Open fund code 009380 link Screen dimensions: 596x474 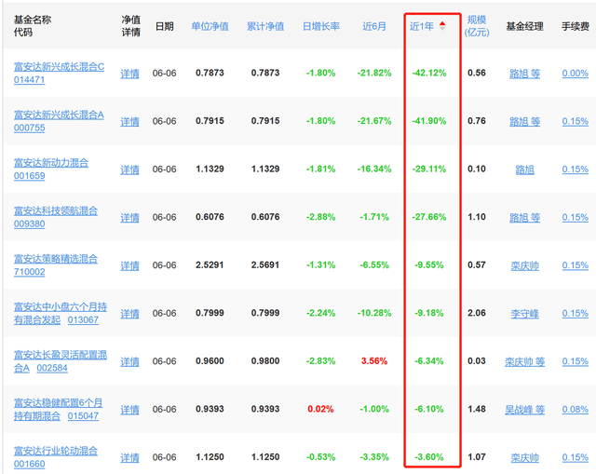(x=29, y=223)
